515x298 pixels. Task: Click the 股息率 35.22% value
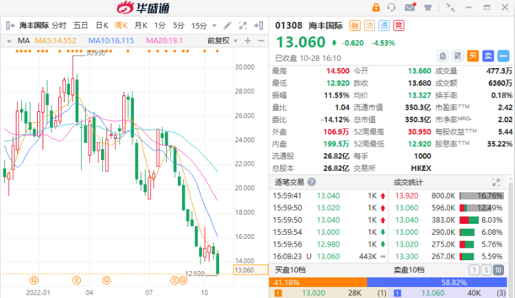click(x=500, y=144)
